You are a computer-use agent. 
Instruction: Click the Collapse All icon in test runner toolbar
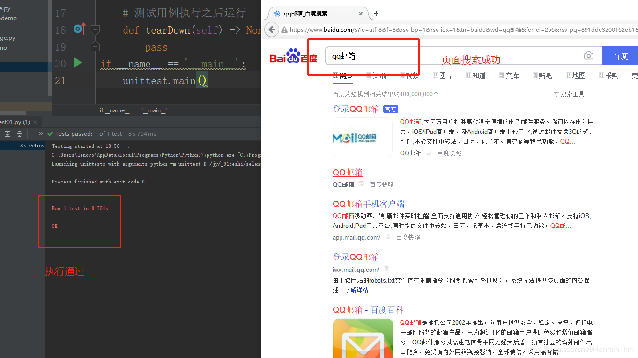(20, 134)
